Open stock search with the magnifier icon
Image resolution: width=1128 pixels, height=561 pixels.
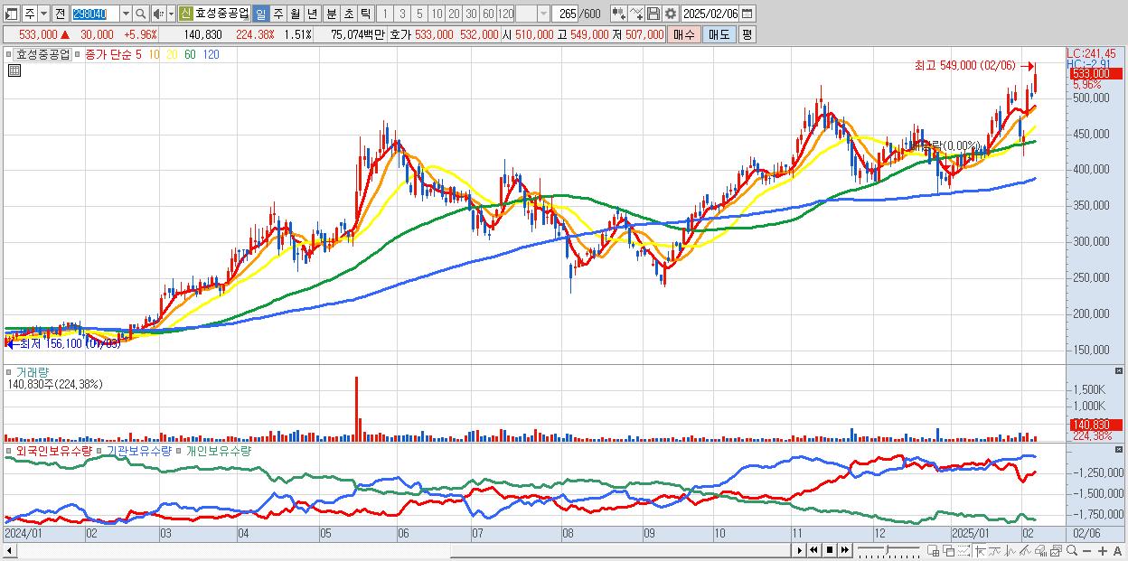[141, 14]
